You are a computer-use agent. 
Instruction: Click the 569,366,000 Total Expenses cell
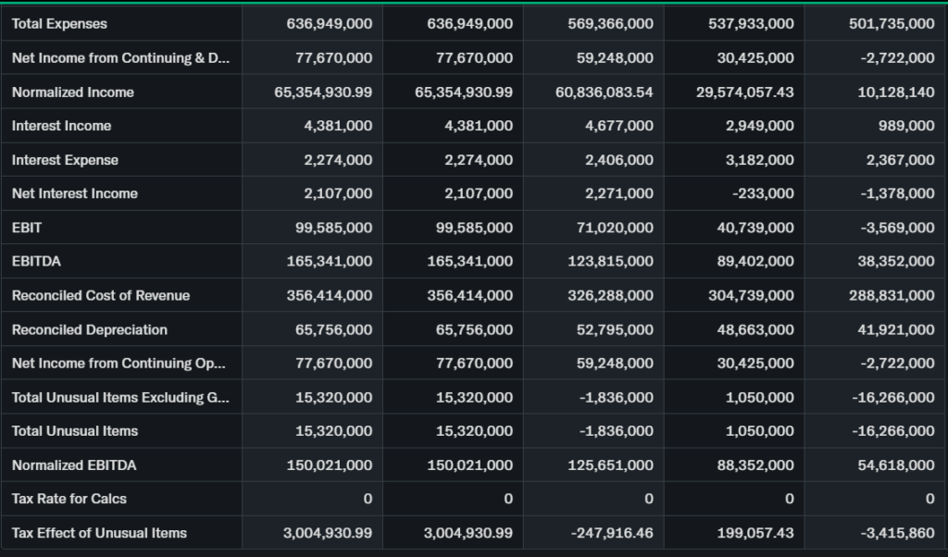(x=609, y=24)
